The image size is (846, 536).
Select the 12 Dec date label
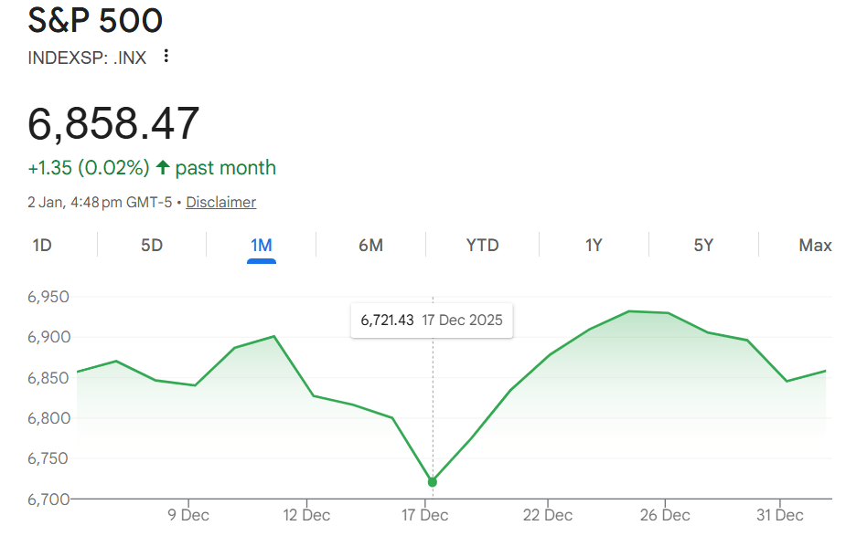pos(306,515)
